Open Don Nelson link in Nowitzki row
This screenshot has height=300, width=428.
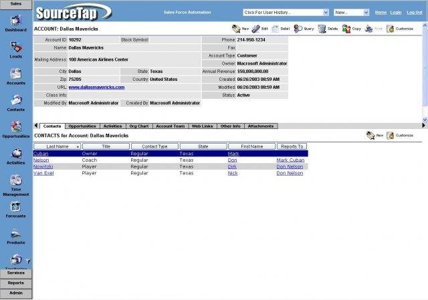tap(290, 166)
